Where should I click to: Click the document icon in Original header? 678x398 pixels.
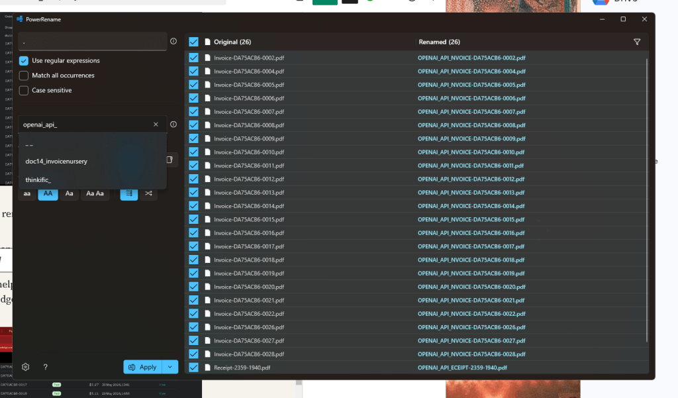[x=207, y=42]
